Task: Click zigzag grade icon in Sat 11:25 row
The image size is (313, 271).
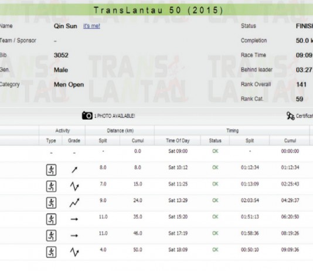Action: 74,187
